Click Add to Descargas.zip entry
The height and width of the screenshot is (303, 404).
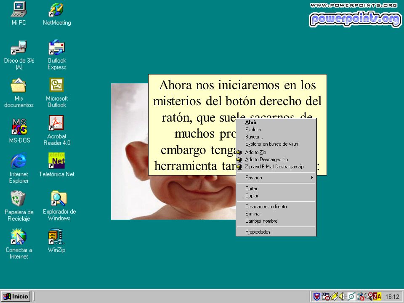276,160
